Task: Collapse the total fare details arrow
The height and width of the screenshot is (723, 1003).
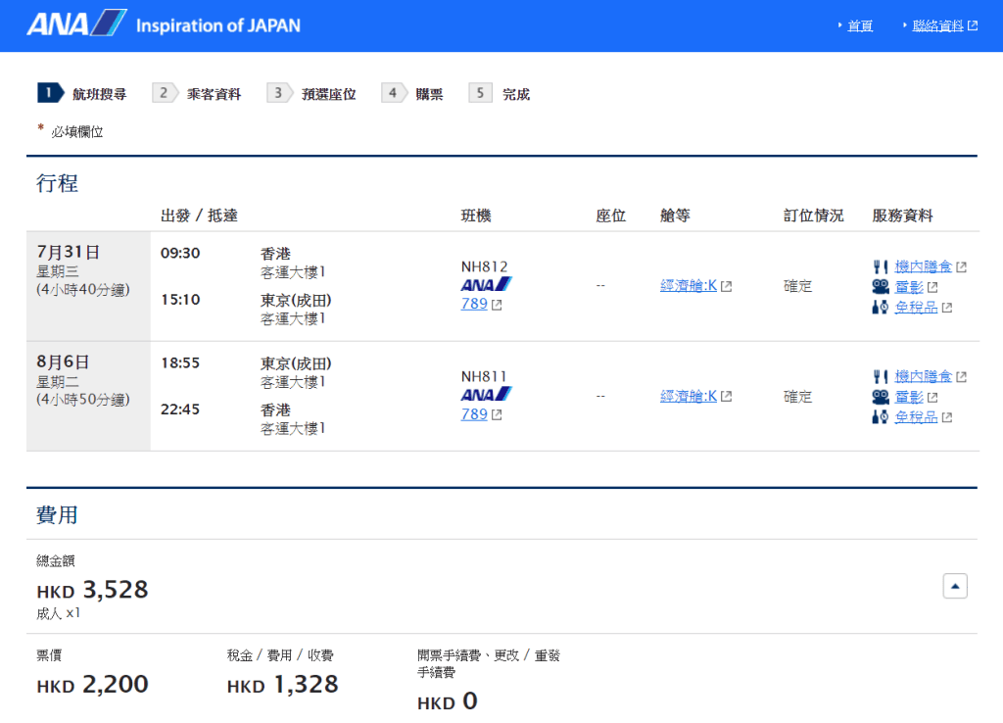Action: (955, 586)
